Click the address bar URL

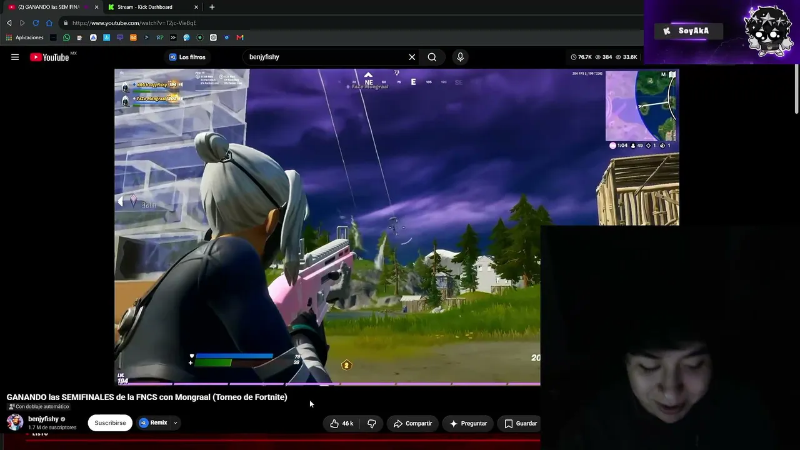(134, 23)
